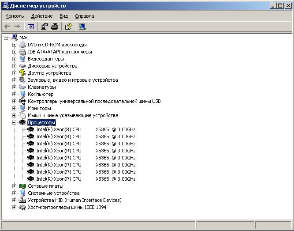
Task: Expand the USB controllers category
Action: pos(14,101)
